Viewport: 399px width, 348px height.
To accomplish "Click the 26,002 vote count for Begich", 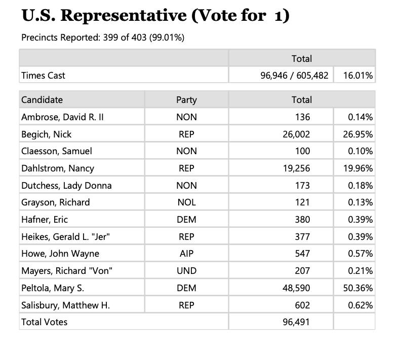I will [296, 134].
